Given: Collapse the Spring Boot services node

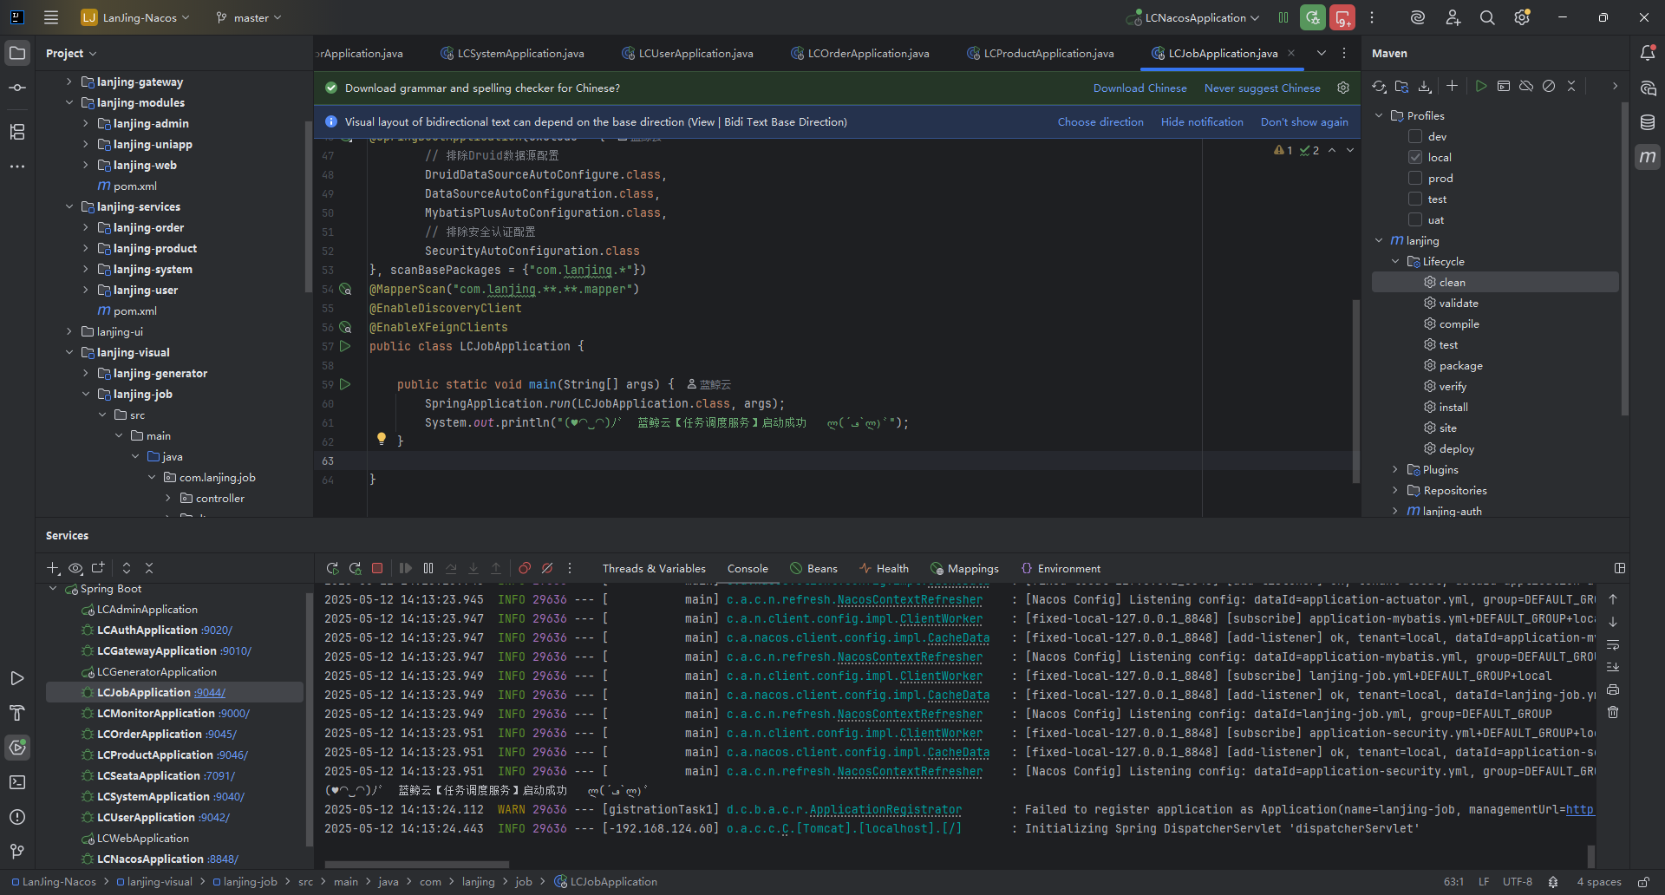Looking at the screenshot, I should click(x=53, y=588).
